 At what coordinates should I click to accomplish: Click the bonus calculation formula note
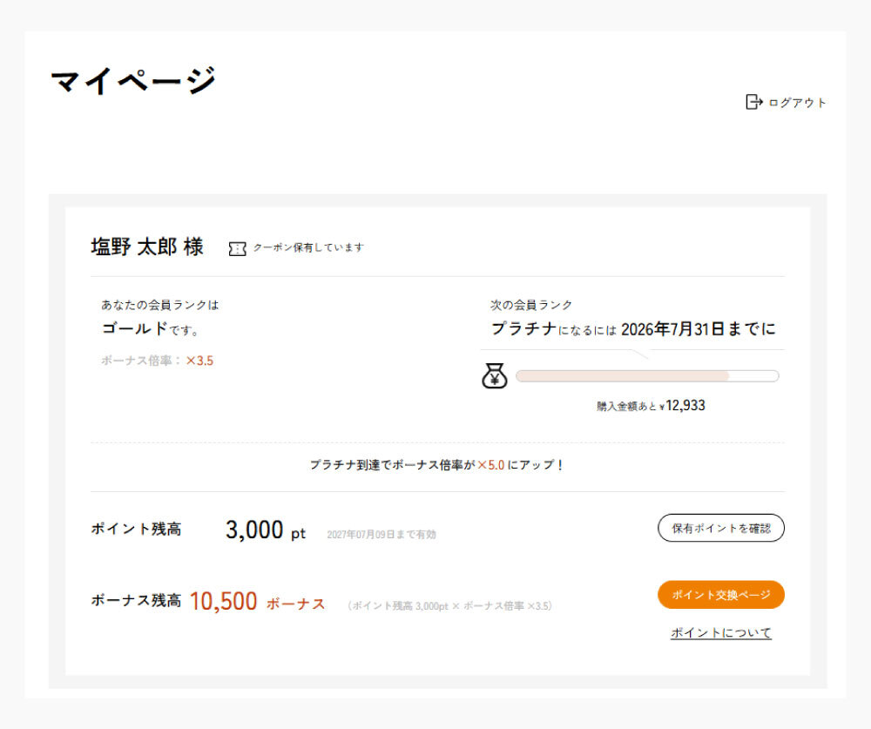click(x=450, y=605)
